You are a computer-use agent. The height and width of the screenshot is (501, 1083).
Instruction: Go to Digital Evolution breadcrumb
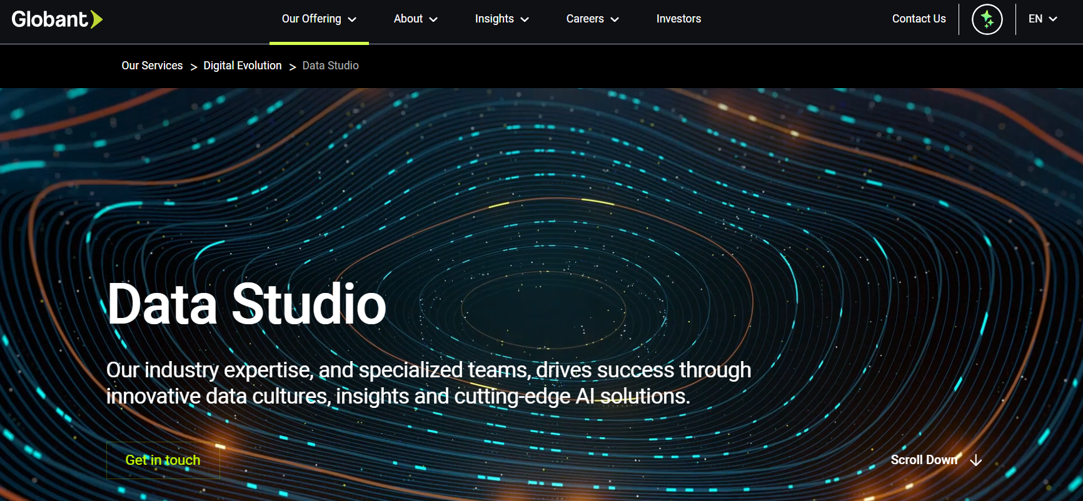243,66
